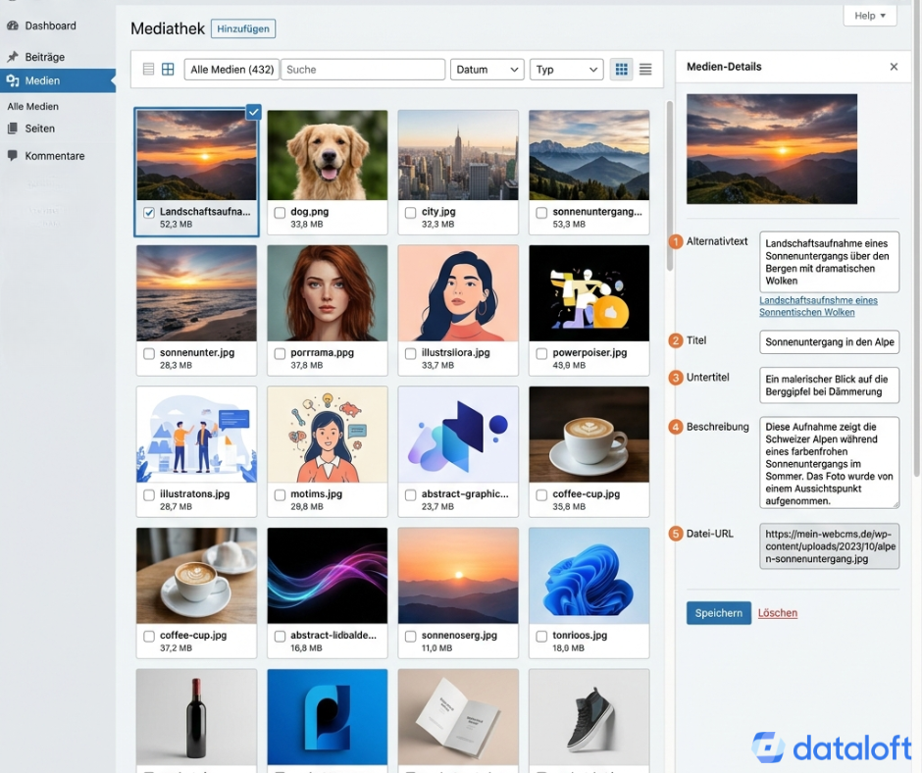Select the sonnenoserg.jpg thumbnail
The width and height of the screenshot is (922, 773).
458,576
